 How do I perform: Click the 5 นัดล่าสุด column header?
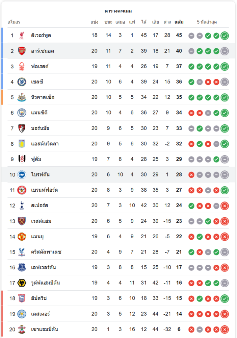point(207,22)
